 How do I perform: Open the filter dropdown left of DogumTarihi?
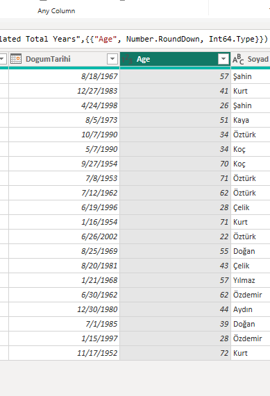tap(2, 59)
